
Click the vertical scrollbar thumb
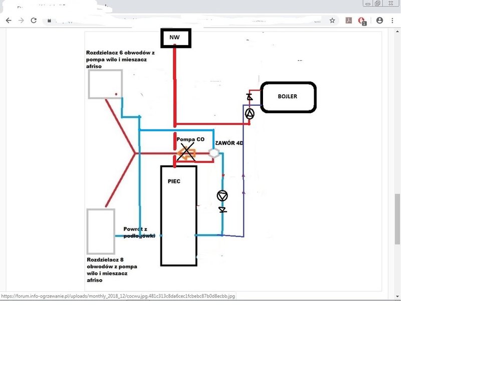click(397, 219)
